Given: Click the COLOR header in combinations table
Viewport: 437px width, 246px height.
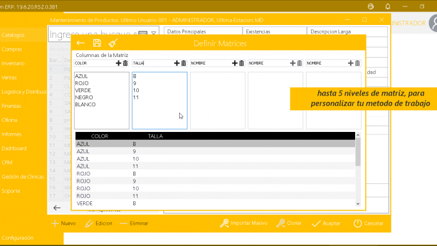Looking at the screenshot, I should click(x=100, y=136).
